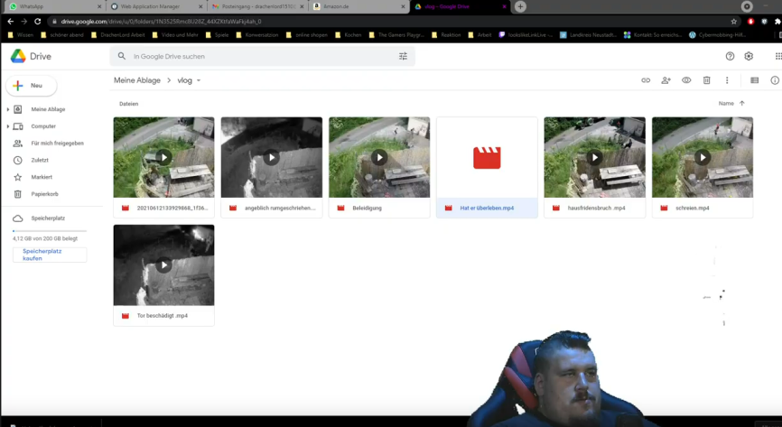Click the search magnifier icon

click(122, 56)
